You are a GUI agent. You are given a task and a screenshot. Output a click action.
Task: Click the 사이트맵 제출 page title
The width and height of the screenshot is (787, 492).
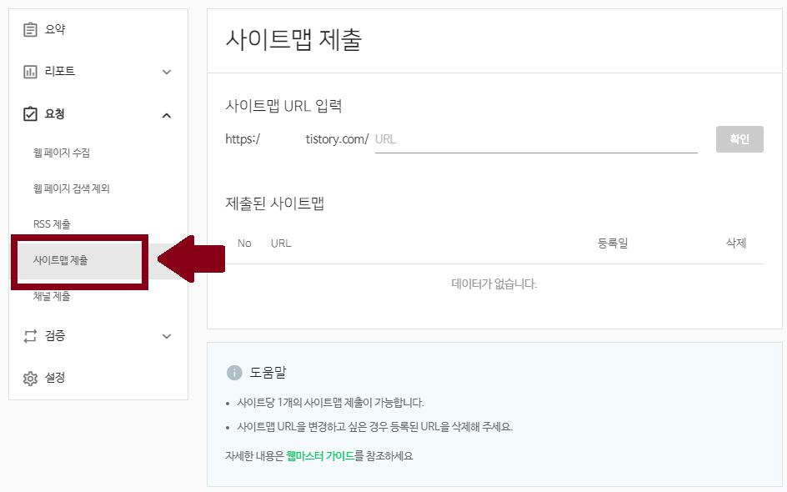click(x=293, y=40)
